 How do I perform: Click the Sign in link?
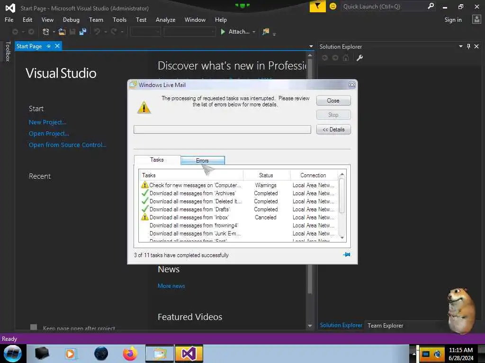click(453, 20)
